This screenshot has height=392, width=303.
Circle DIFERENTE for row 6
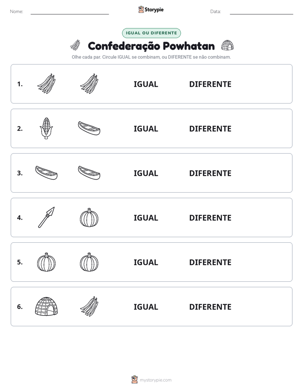210,307
